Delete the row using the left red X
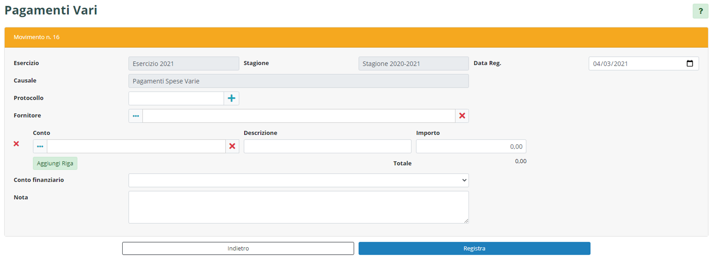This screenshot has height=260, width=713. pos(16,144)
